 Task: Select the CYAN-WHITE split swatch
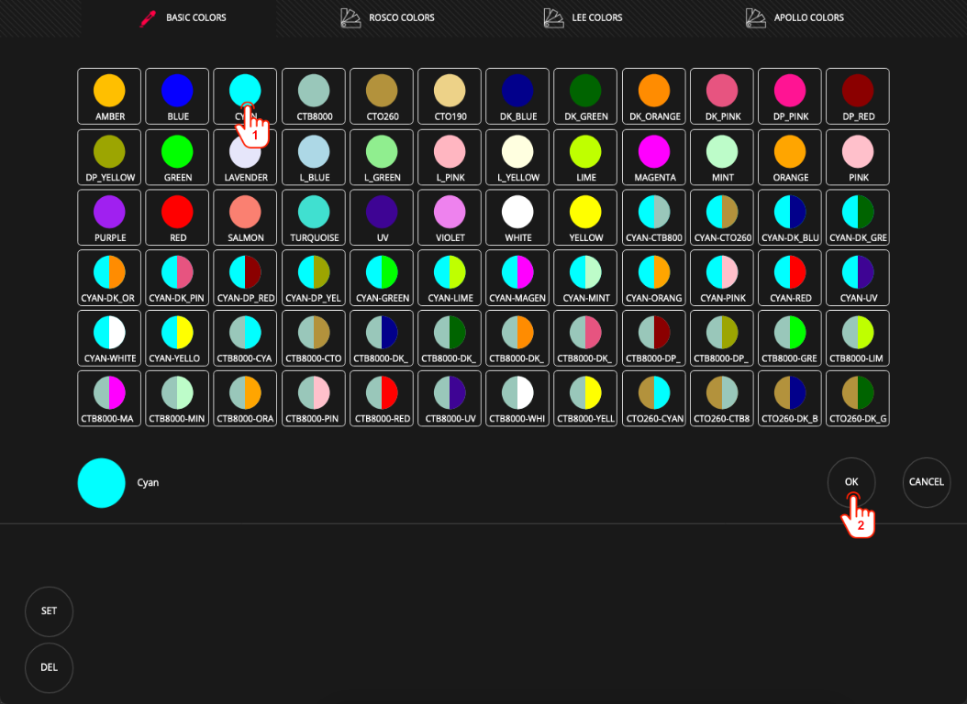[x=109, y=338]
